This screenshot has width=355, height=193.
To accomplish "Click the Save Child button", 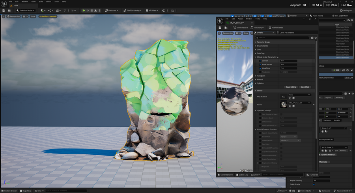I will 305,87.
